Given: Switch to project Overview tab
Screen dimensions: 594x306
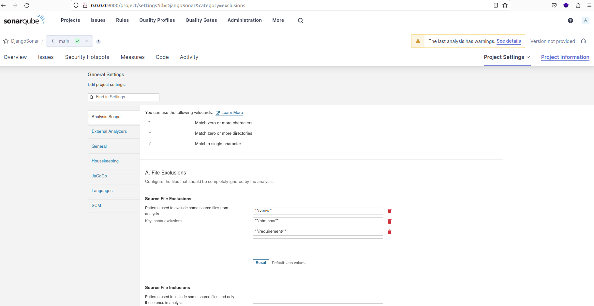Looking at the screenshot, I should (15, 57).
